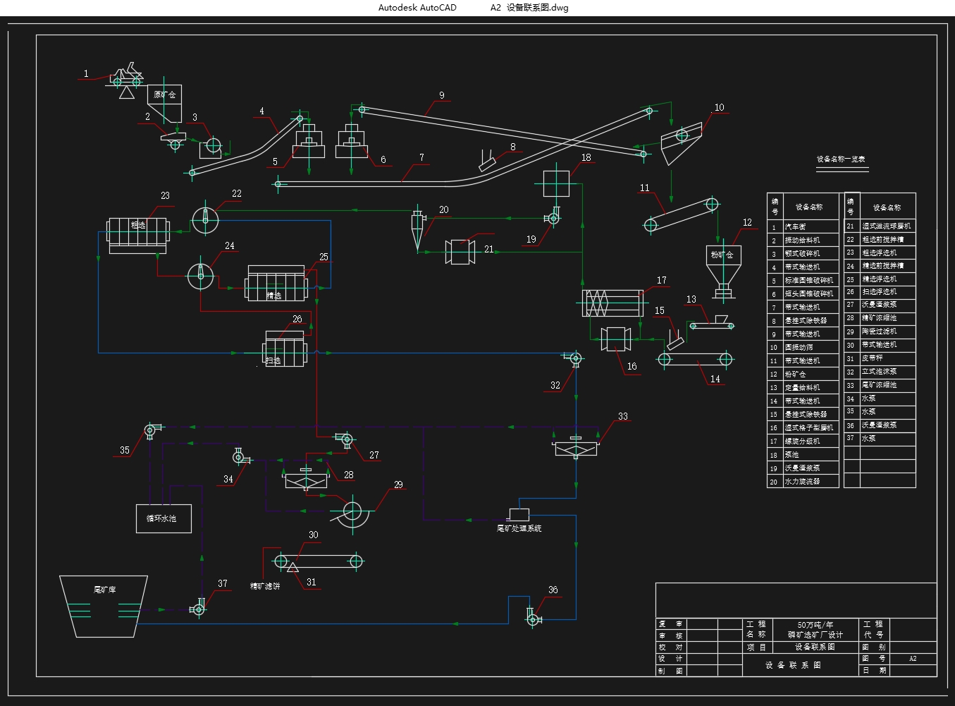Click '湿式溢流球磨机' in the equipment table
This screenshot has width=955, height=706.
887,226
